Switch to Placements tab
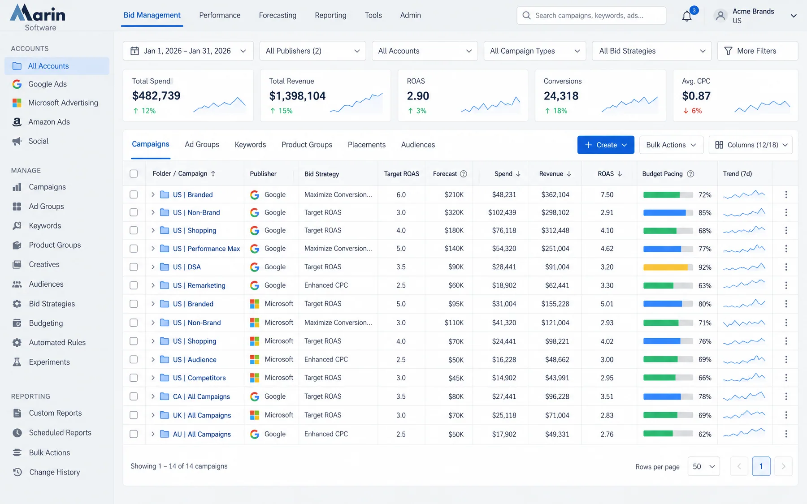Screen dimensions: 807x504 pyautogui.click(x=367, y=145)
